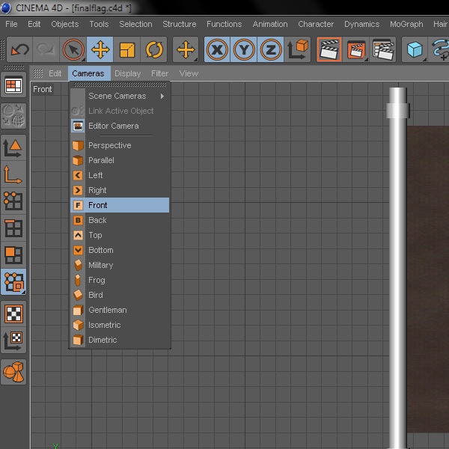
Task: Enable Edges mode icon
Action: (13, 228)
